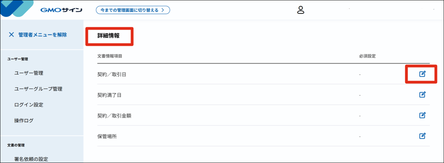Click edit icon for 保管場所
Viewport: 444px width, 163px height.
click(422, 136)
